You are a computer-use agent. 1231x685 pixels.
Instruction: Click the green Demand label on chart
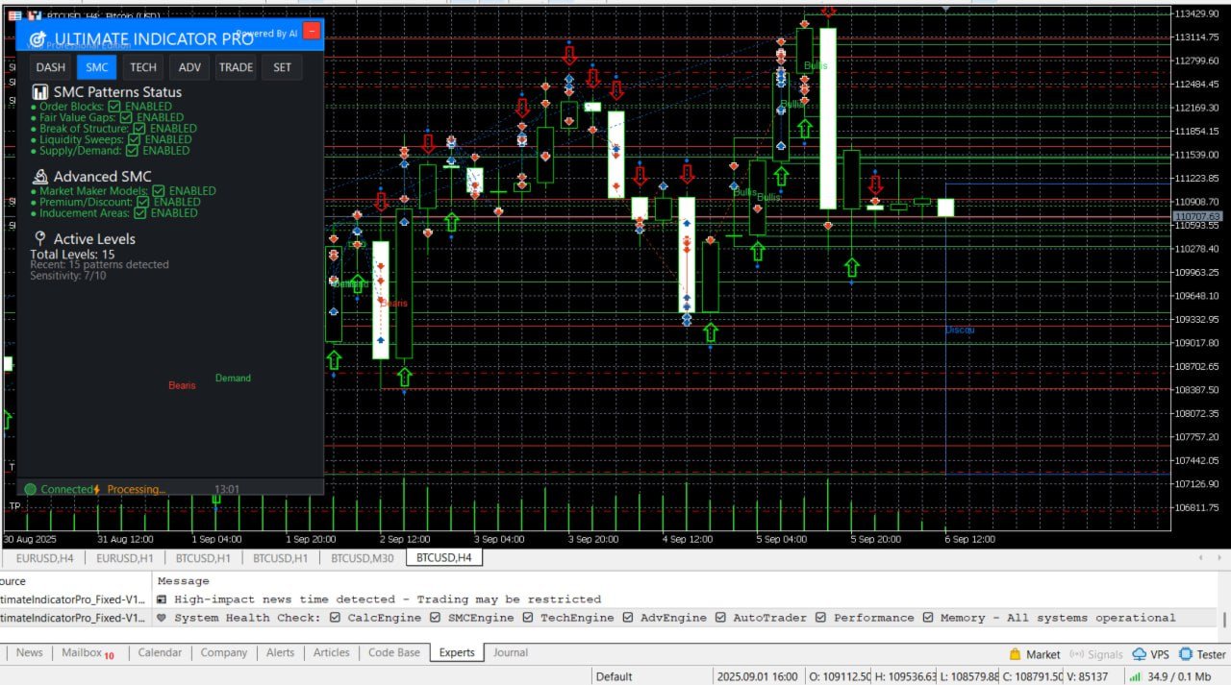click(233, 379)
